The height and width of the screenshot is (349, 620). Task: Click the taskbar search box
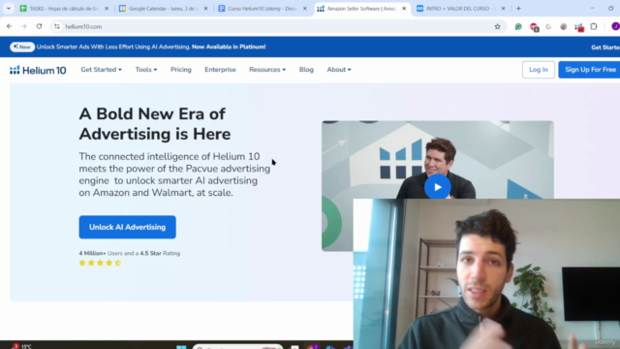[x=237, y=347]
